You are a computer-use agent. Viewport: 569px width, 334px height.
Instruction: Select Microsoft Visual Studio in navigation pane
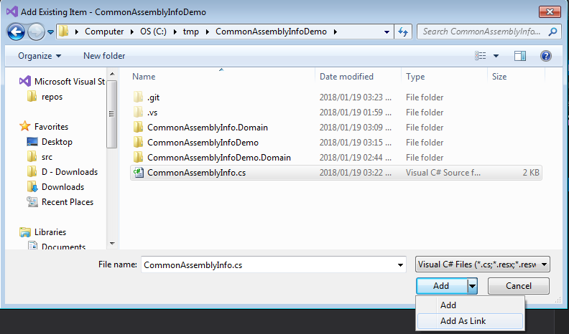(x=62, y=82)
